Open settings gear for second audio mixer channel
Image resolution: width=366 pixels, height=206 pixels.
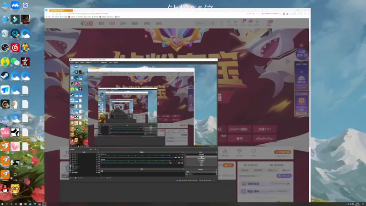click(x=182, y=163)
